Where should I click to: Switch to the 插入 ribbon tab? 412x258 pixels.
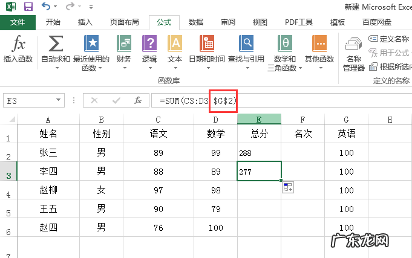pyautogui.click(x=85, y=22)
